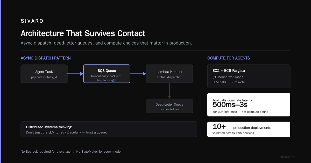Select the Lambda Handler box
Viewport: 311px width, 163px height.
click(169, 74)
